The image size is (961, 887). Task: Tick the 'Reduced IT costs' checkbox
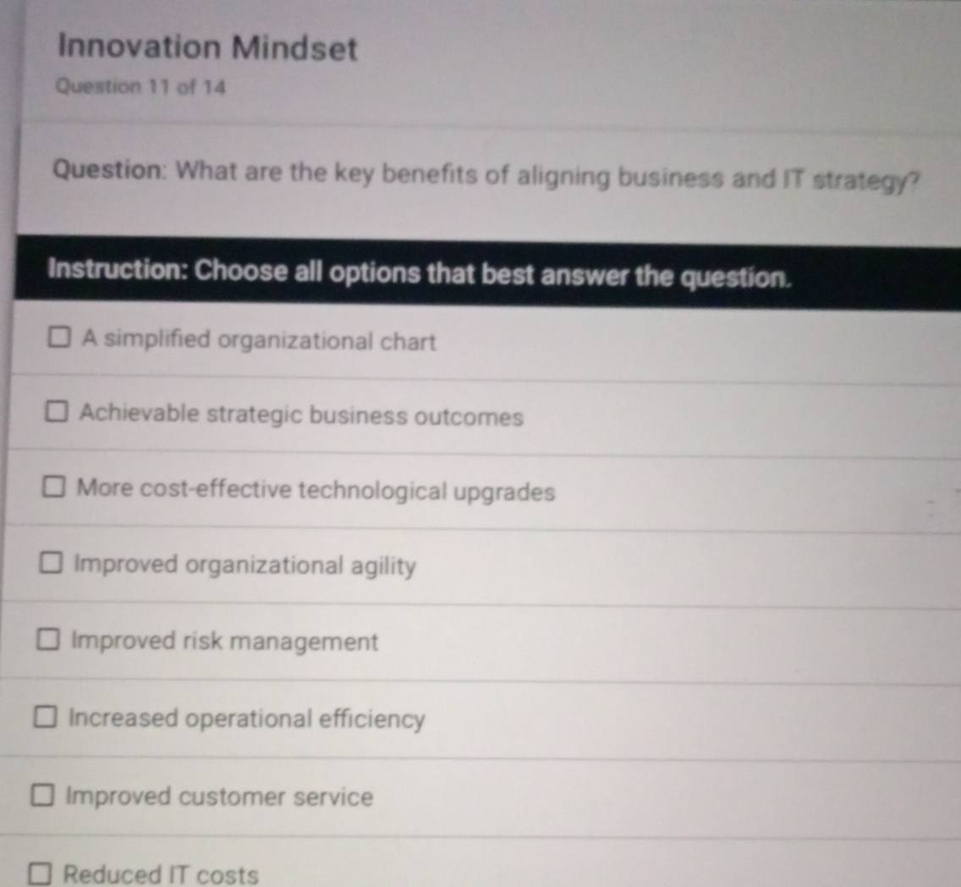(39, 873)
